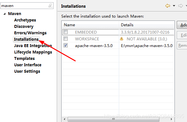Screen dimensions: 187x122
Task: Click the Add installation button
Action: tap(182, 25)
